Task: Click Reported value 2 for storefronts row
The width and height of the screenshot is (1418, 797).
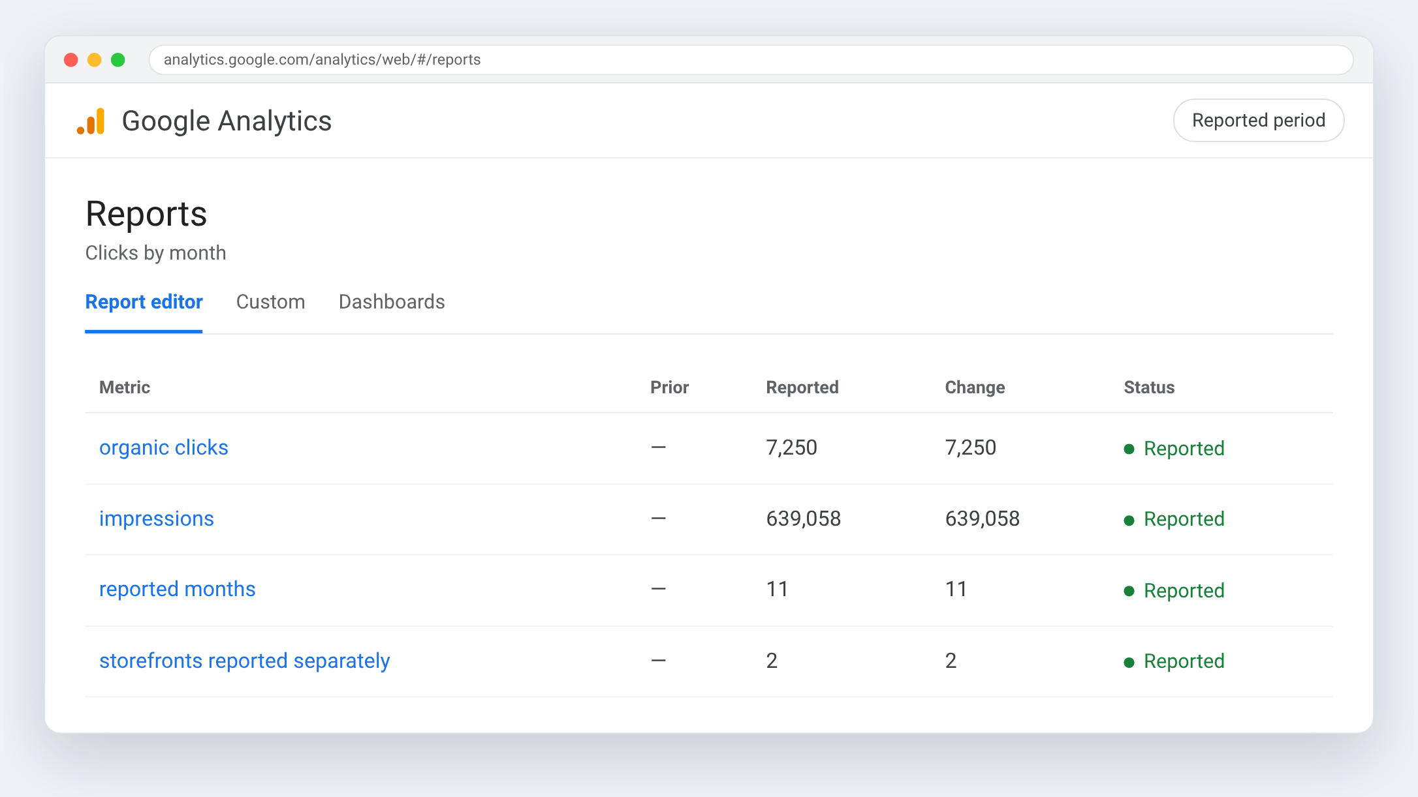Action: [772, 661]
